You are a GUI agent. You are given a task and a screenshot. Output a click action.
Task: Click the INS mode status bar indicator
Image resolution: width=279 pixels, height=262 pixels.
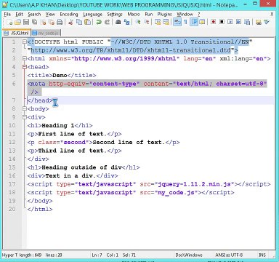[x=262, y=255]
